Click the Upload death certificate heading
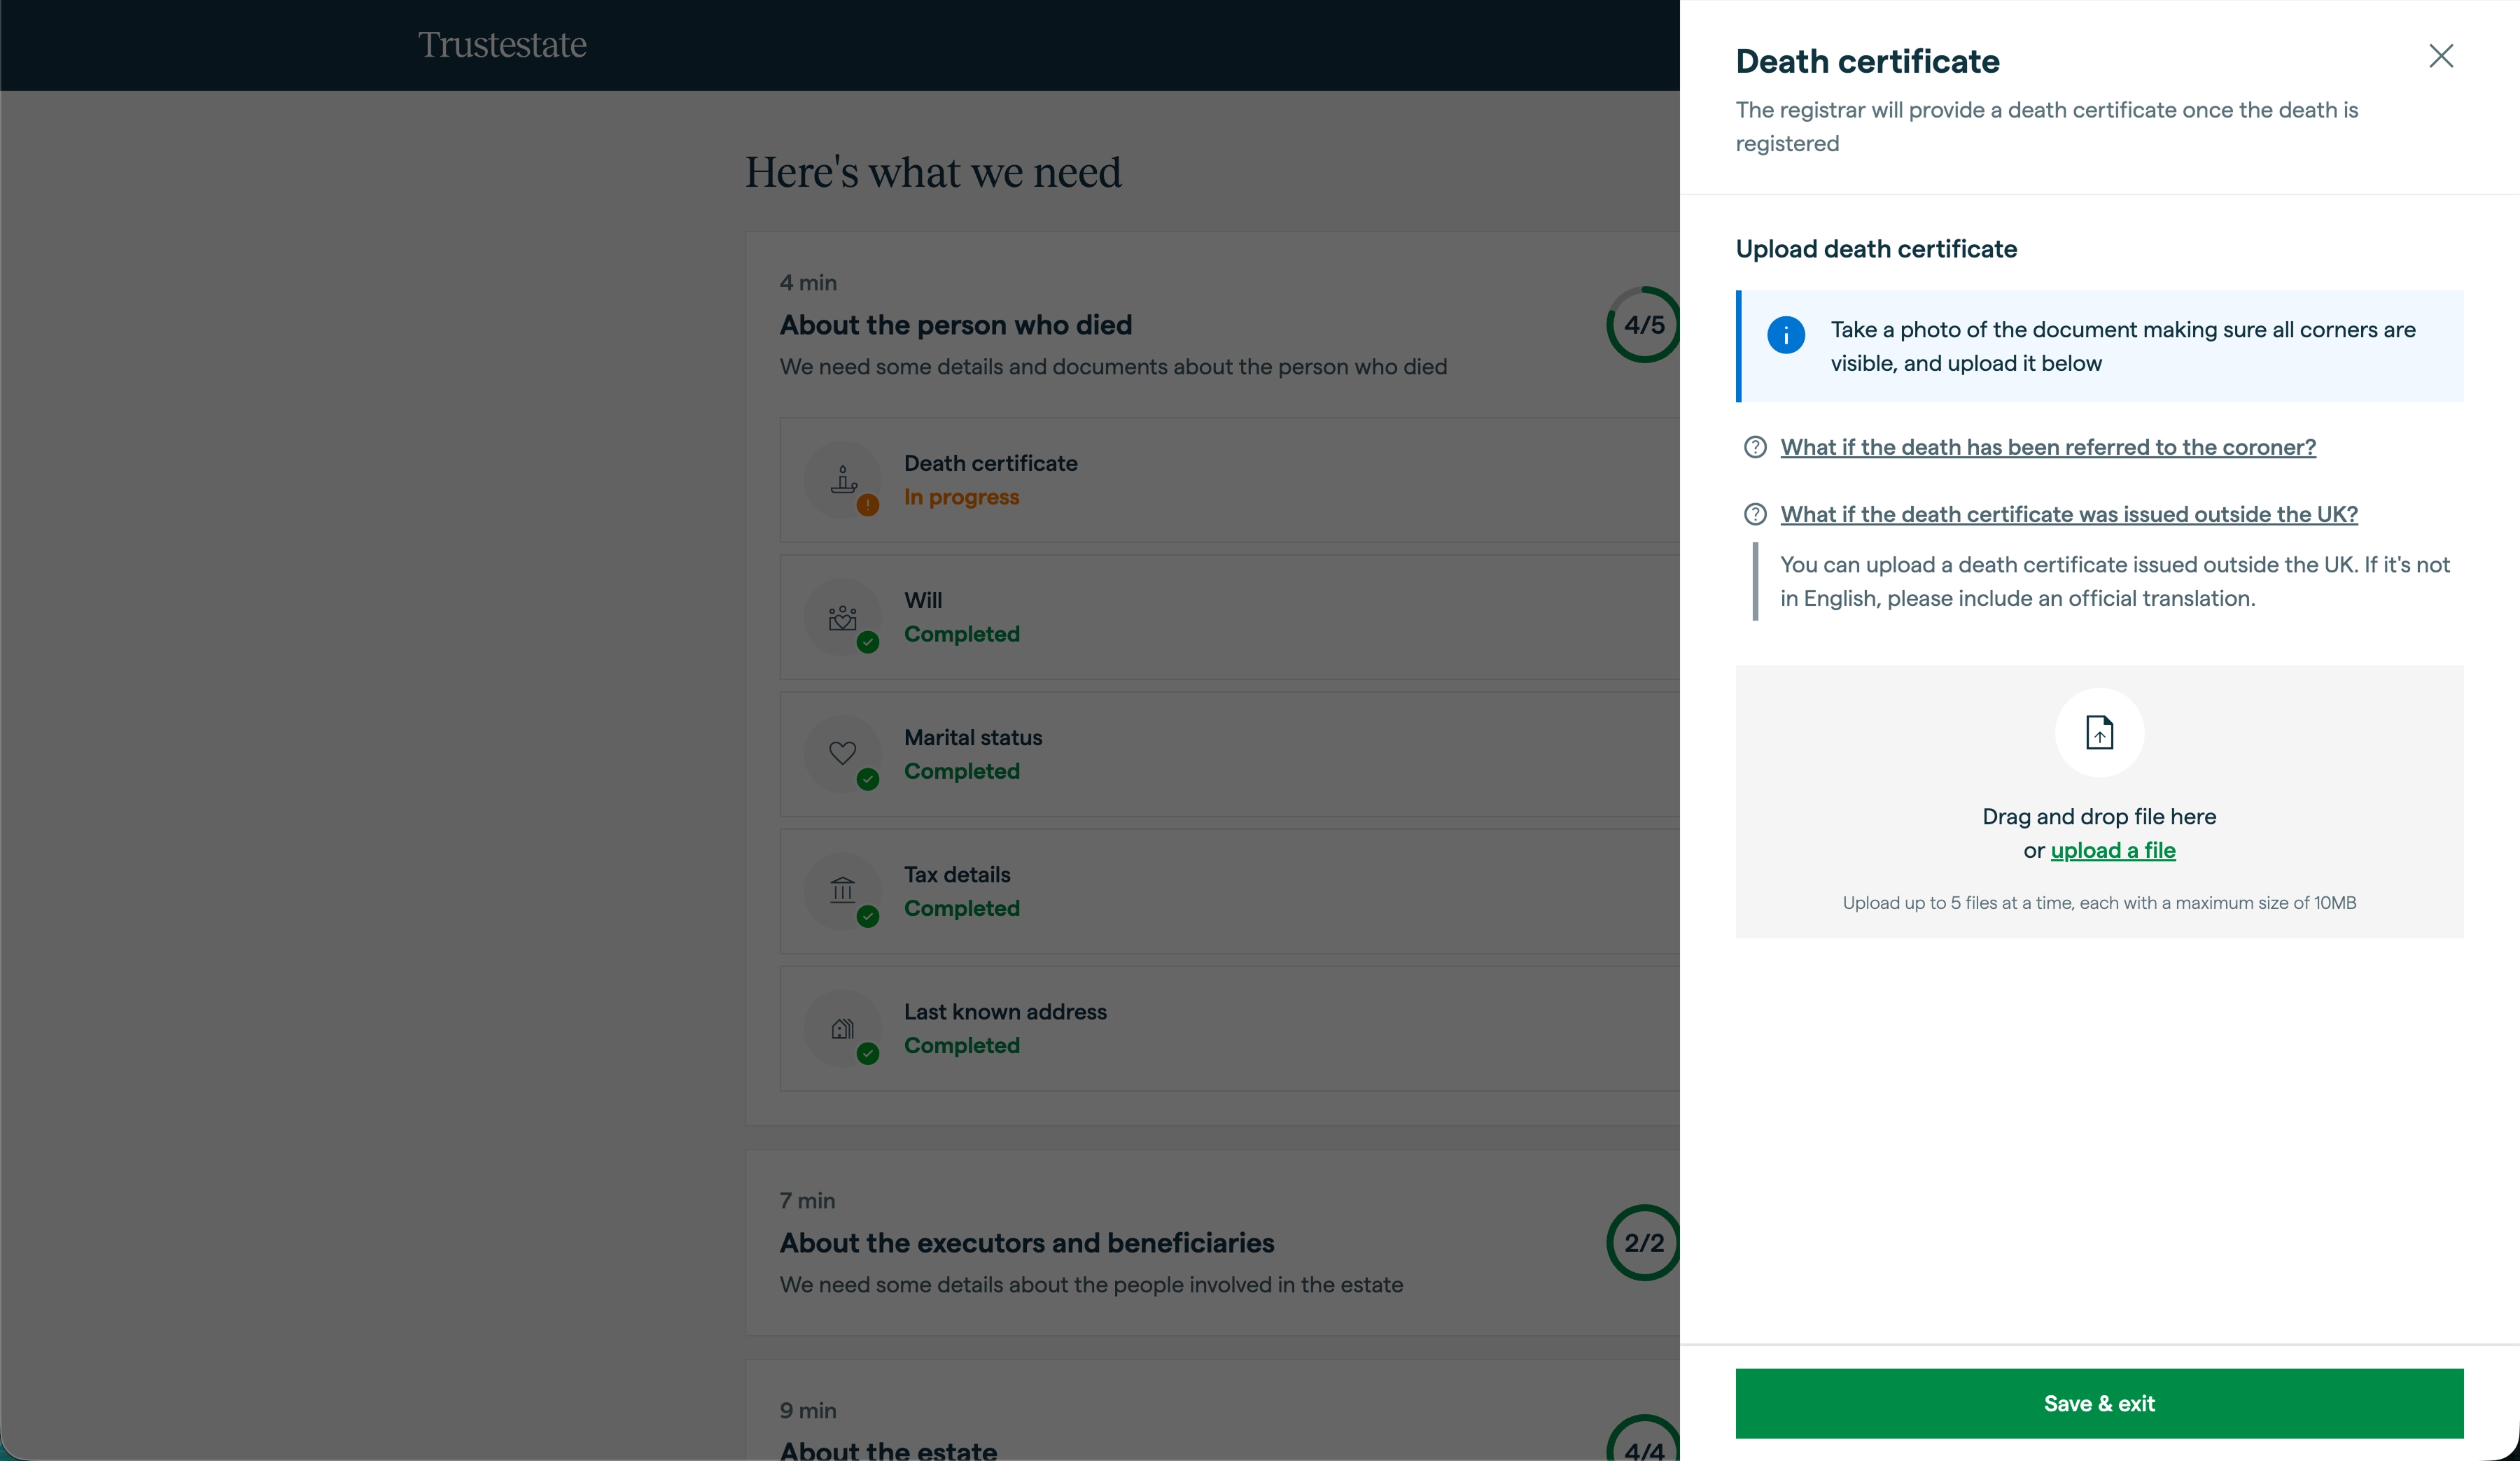This screenshot has height=1461, width=2520. [1876, 249]
